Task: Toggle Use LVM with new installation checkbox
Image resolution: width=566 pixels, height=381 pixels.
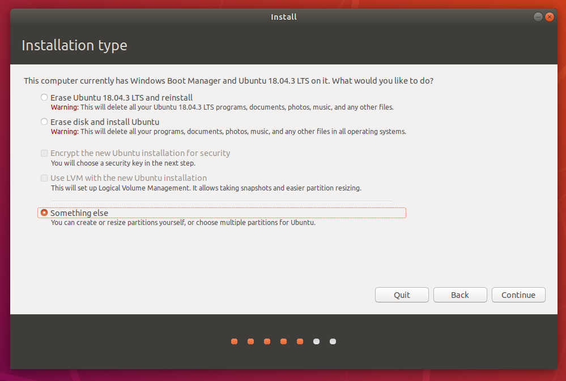Action: [44, 178]
